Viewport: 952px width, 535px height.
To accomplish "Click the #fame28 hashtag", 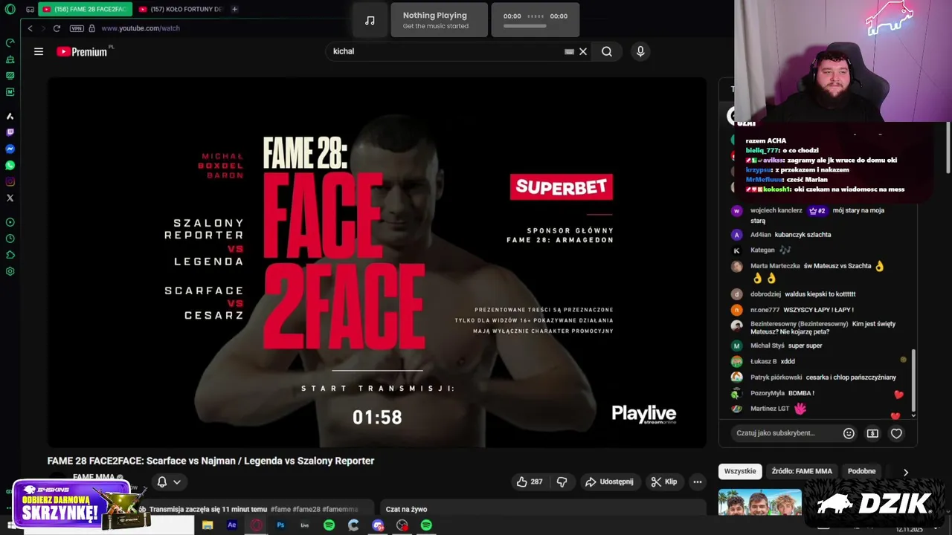I will (x=306, y=509).
